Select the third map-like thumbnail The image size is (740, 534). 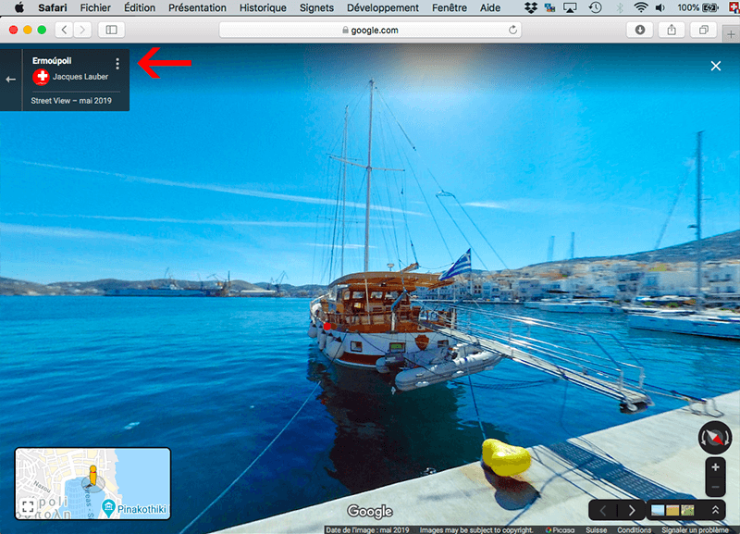click(x=687, y=510)
